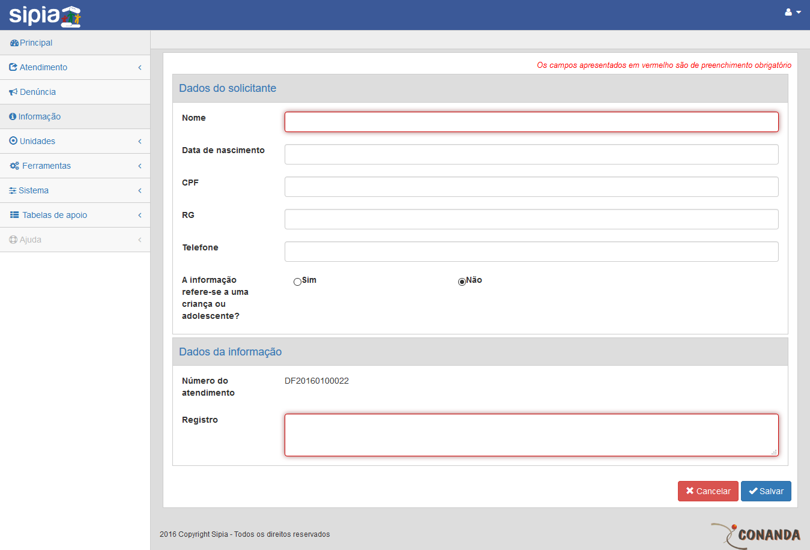Image resolution: width=810 pixels, height=550 pixels.
Task: Expand the Tabelas de apoio chevron
Action: click(140, 215)
